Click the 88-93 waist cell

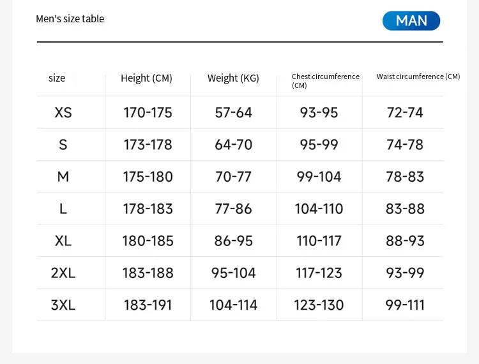tap(405, 241)
